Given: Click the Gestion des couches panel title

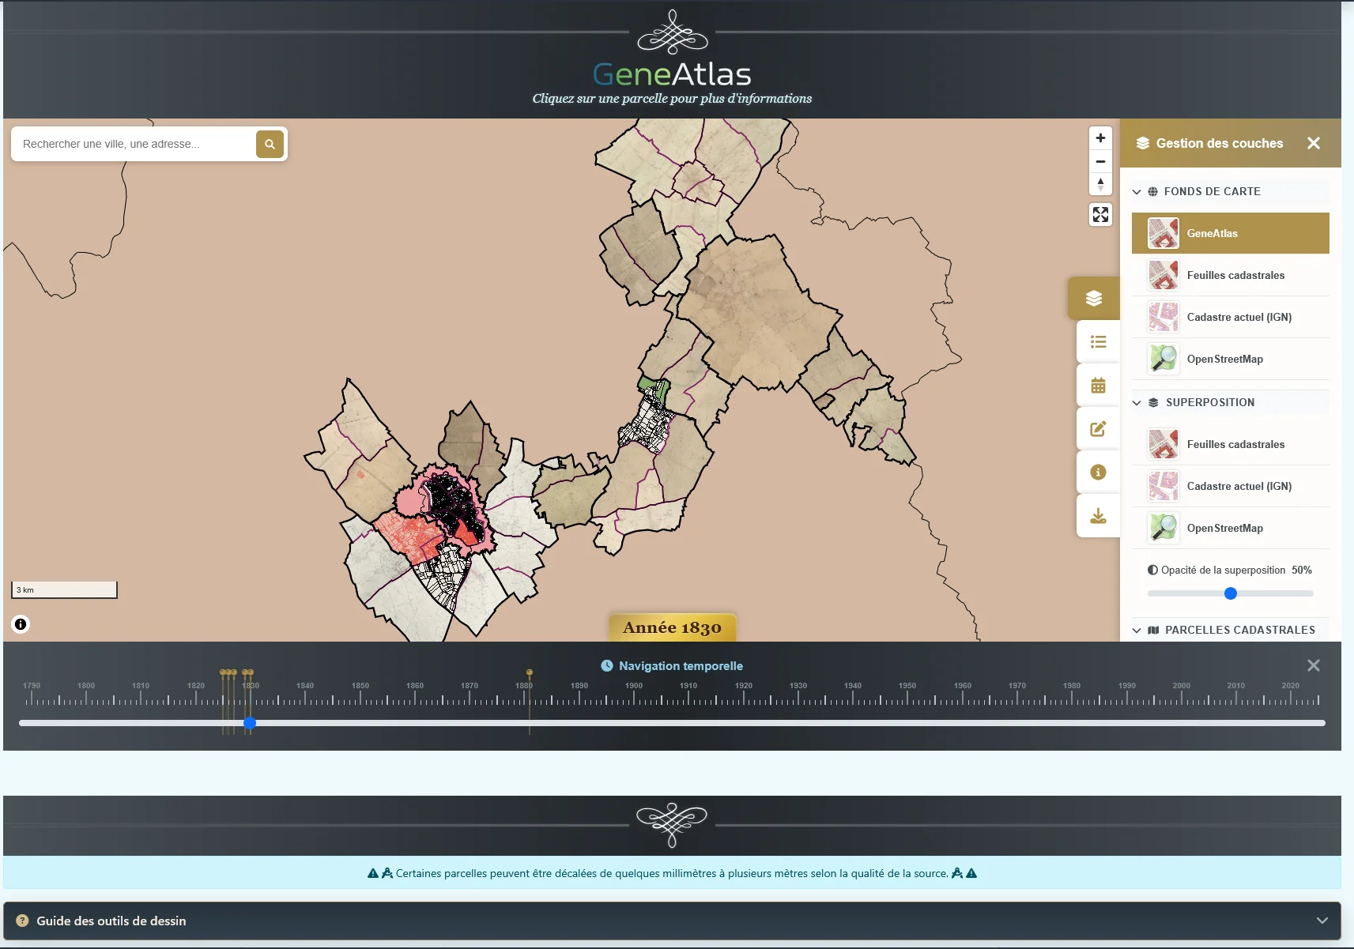Looking at the screenshot, I should pos(1220,143).
